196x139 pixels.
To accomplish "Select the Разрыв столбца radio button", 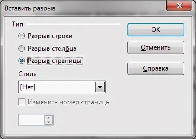I will pyautogui.click(x=22, y=49).
